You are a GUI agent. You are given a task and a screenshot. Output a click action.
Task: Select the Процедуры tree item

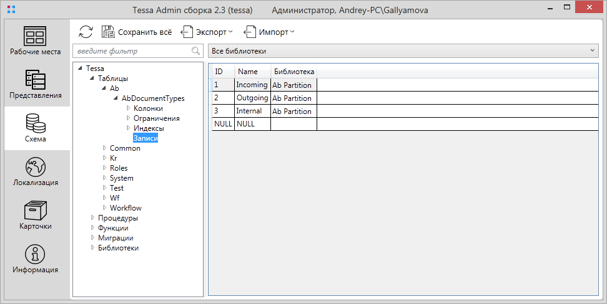tap(117, 218)
